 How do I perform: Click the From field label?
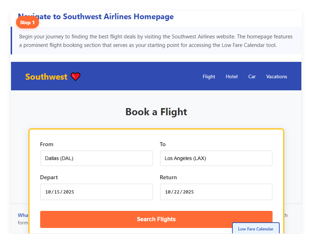pyautogui.click(x=47, y=144)
